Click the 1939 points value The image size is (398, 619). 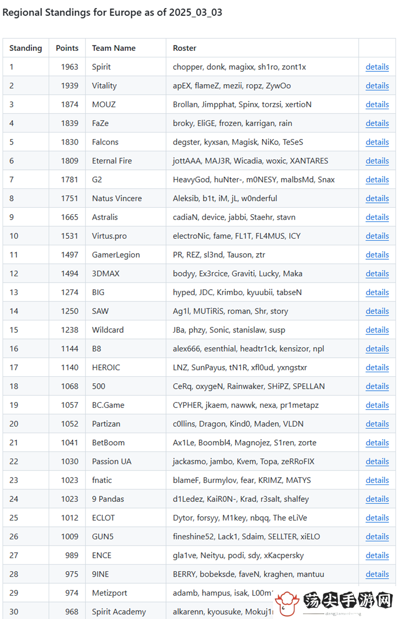[x=70, y=86]
